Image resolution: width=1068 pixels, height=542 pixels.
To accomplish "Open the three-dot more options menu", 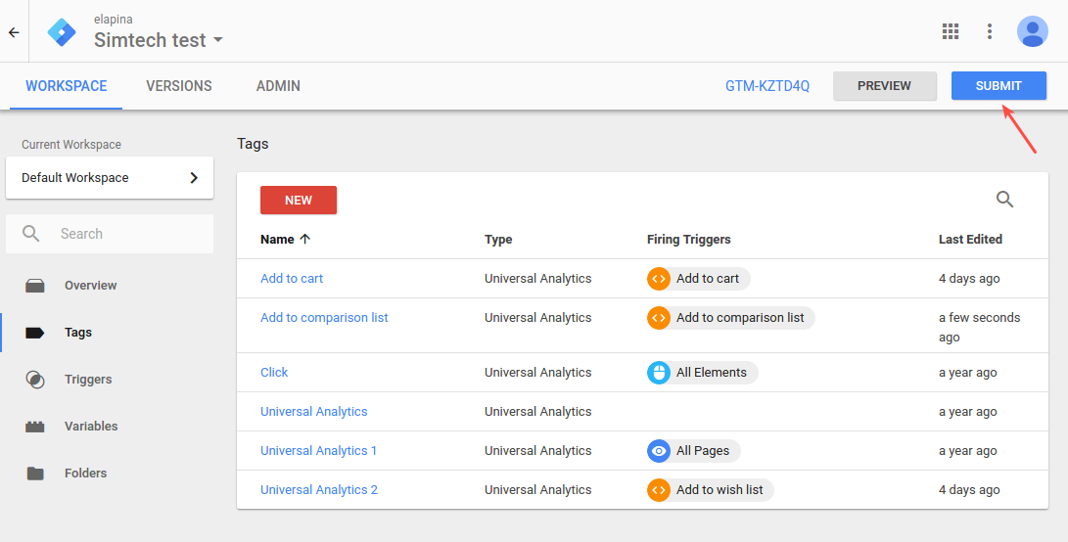I will tap(990, 31).
